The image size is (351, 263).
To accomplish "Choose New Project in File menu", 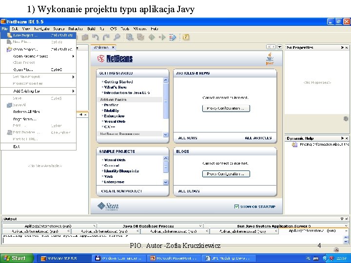I will [38, 36].
